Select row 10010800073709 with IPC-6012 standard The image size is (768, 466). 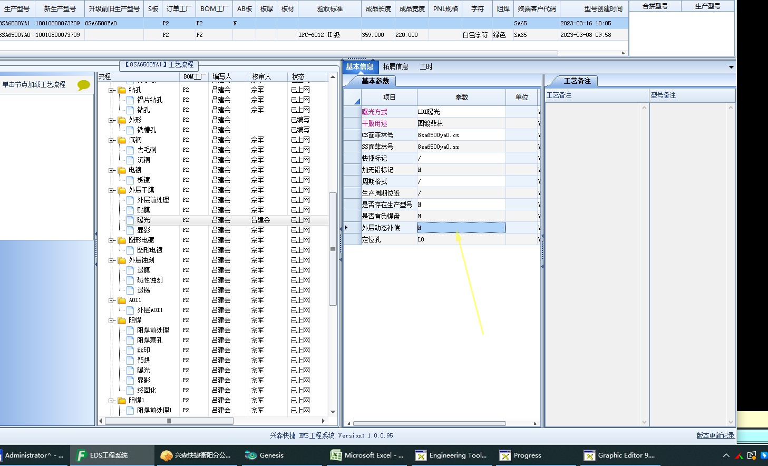click(x=314, y=35)
